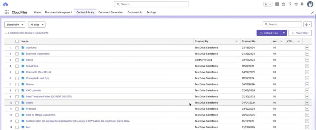Open Created By column menu chevron
Image resolution: width=316 pixels, height=130 pixels.
(x=237, y=41)
